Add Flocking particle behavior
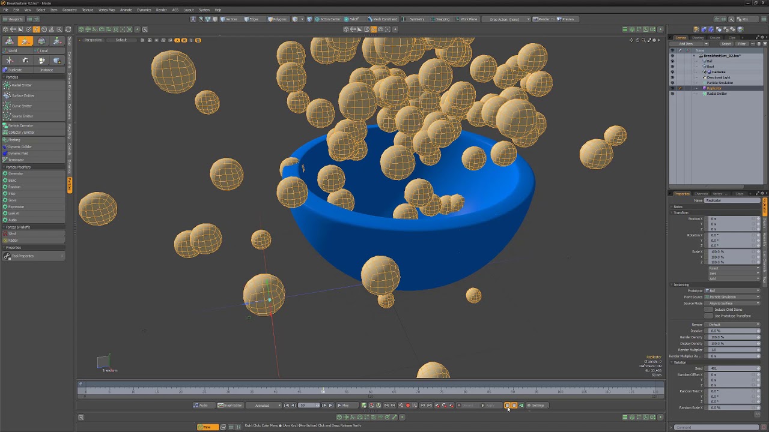 click(33, 140)
